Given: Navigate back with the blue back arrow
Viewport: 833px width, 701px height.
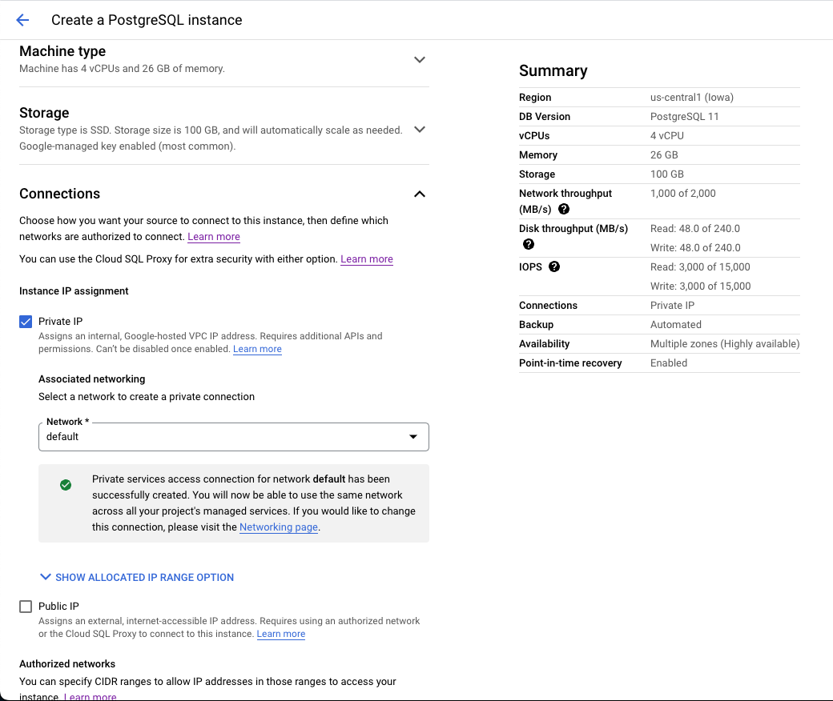Looking at the screenshot, I should pyautogui.click(x=22, y=20).
